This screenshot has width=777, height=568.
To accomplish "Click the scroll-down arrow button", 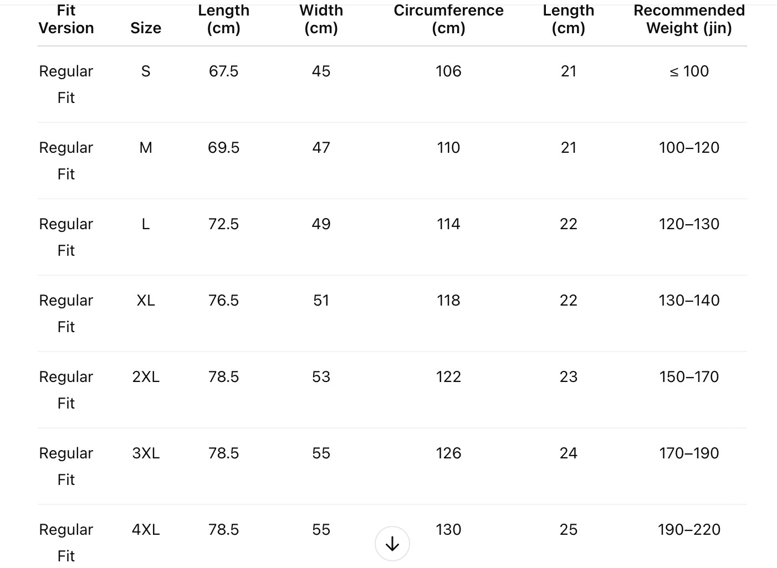I will tap(392, 544).
